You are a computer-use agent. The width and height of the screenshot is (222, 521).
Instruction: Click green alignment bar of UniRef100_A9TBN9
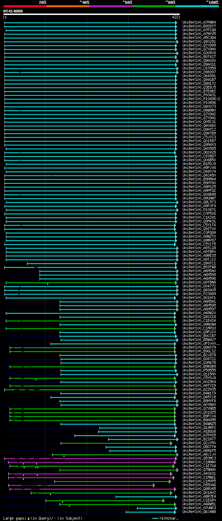tap(92, 282)
